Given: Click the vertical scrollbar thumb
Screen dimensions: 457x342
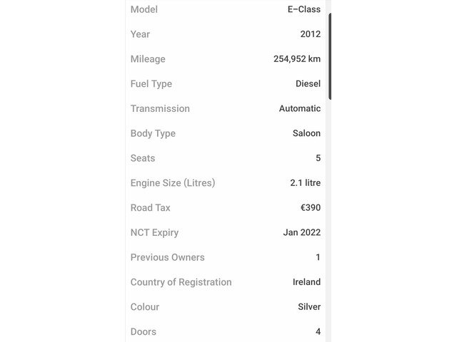Looking at the screenshot, I should click(330, 56).
